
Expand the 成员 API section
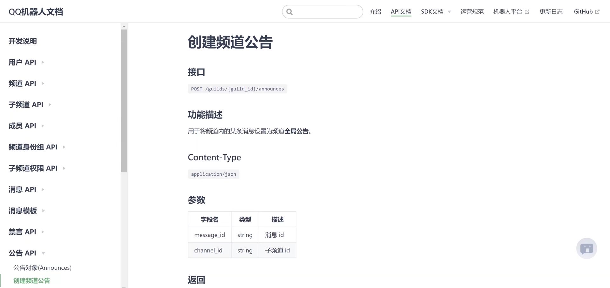tap(43, 126)
